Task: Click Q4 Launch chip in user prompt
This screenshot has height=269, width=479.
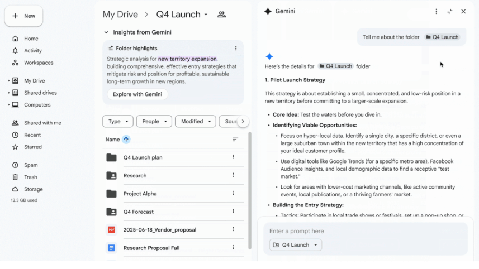Action: [442, 37]
